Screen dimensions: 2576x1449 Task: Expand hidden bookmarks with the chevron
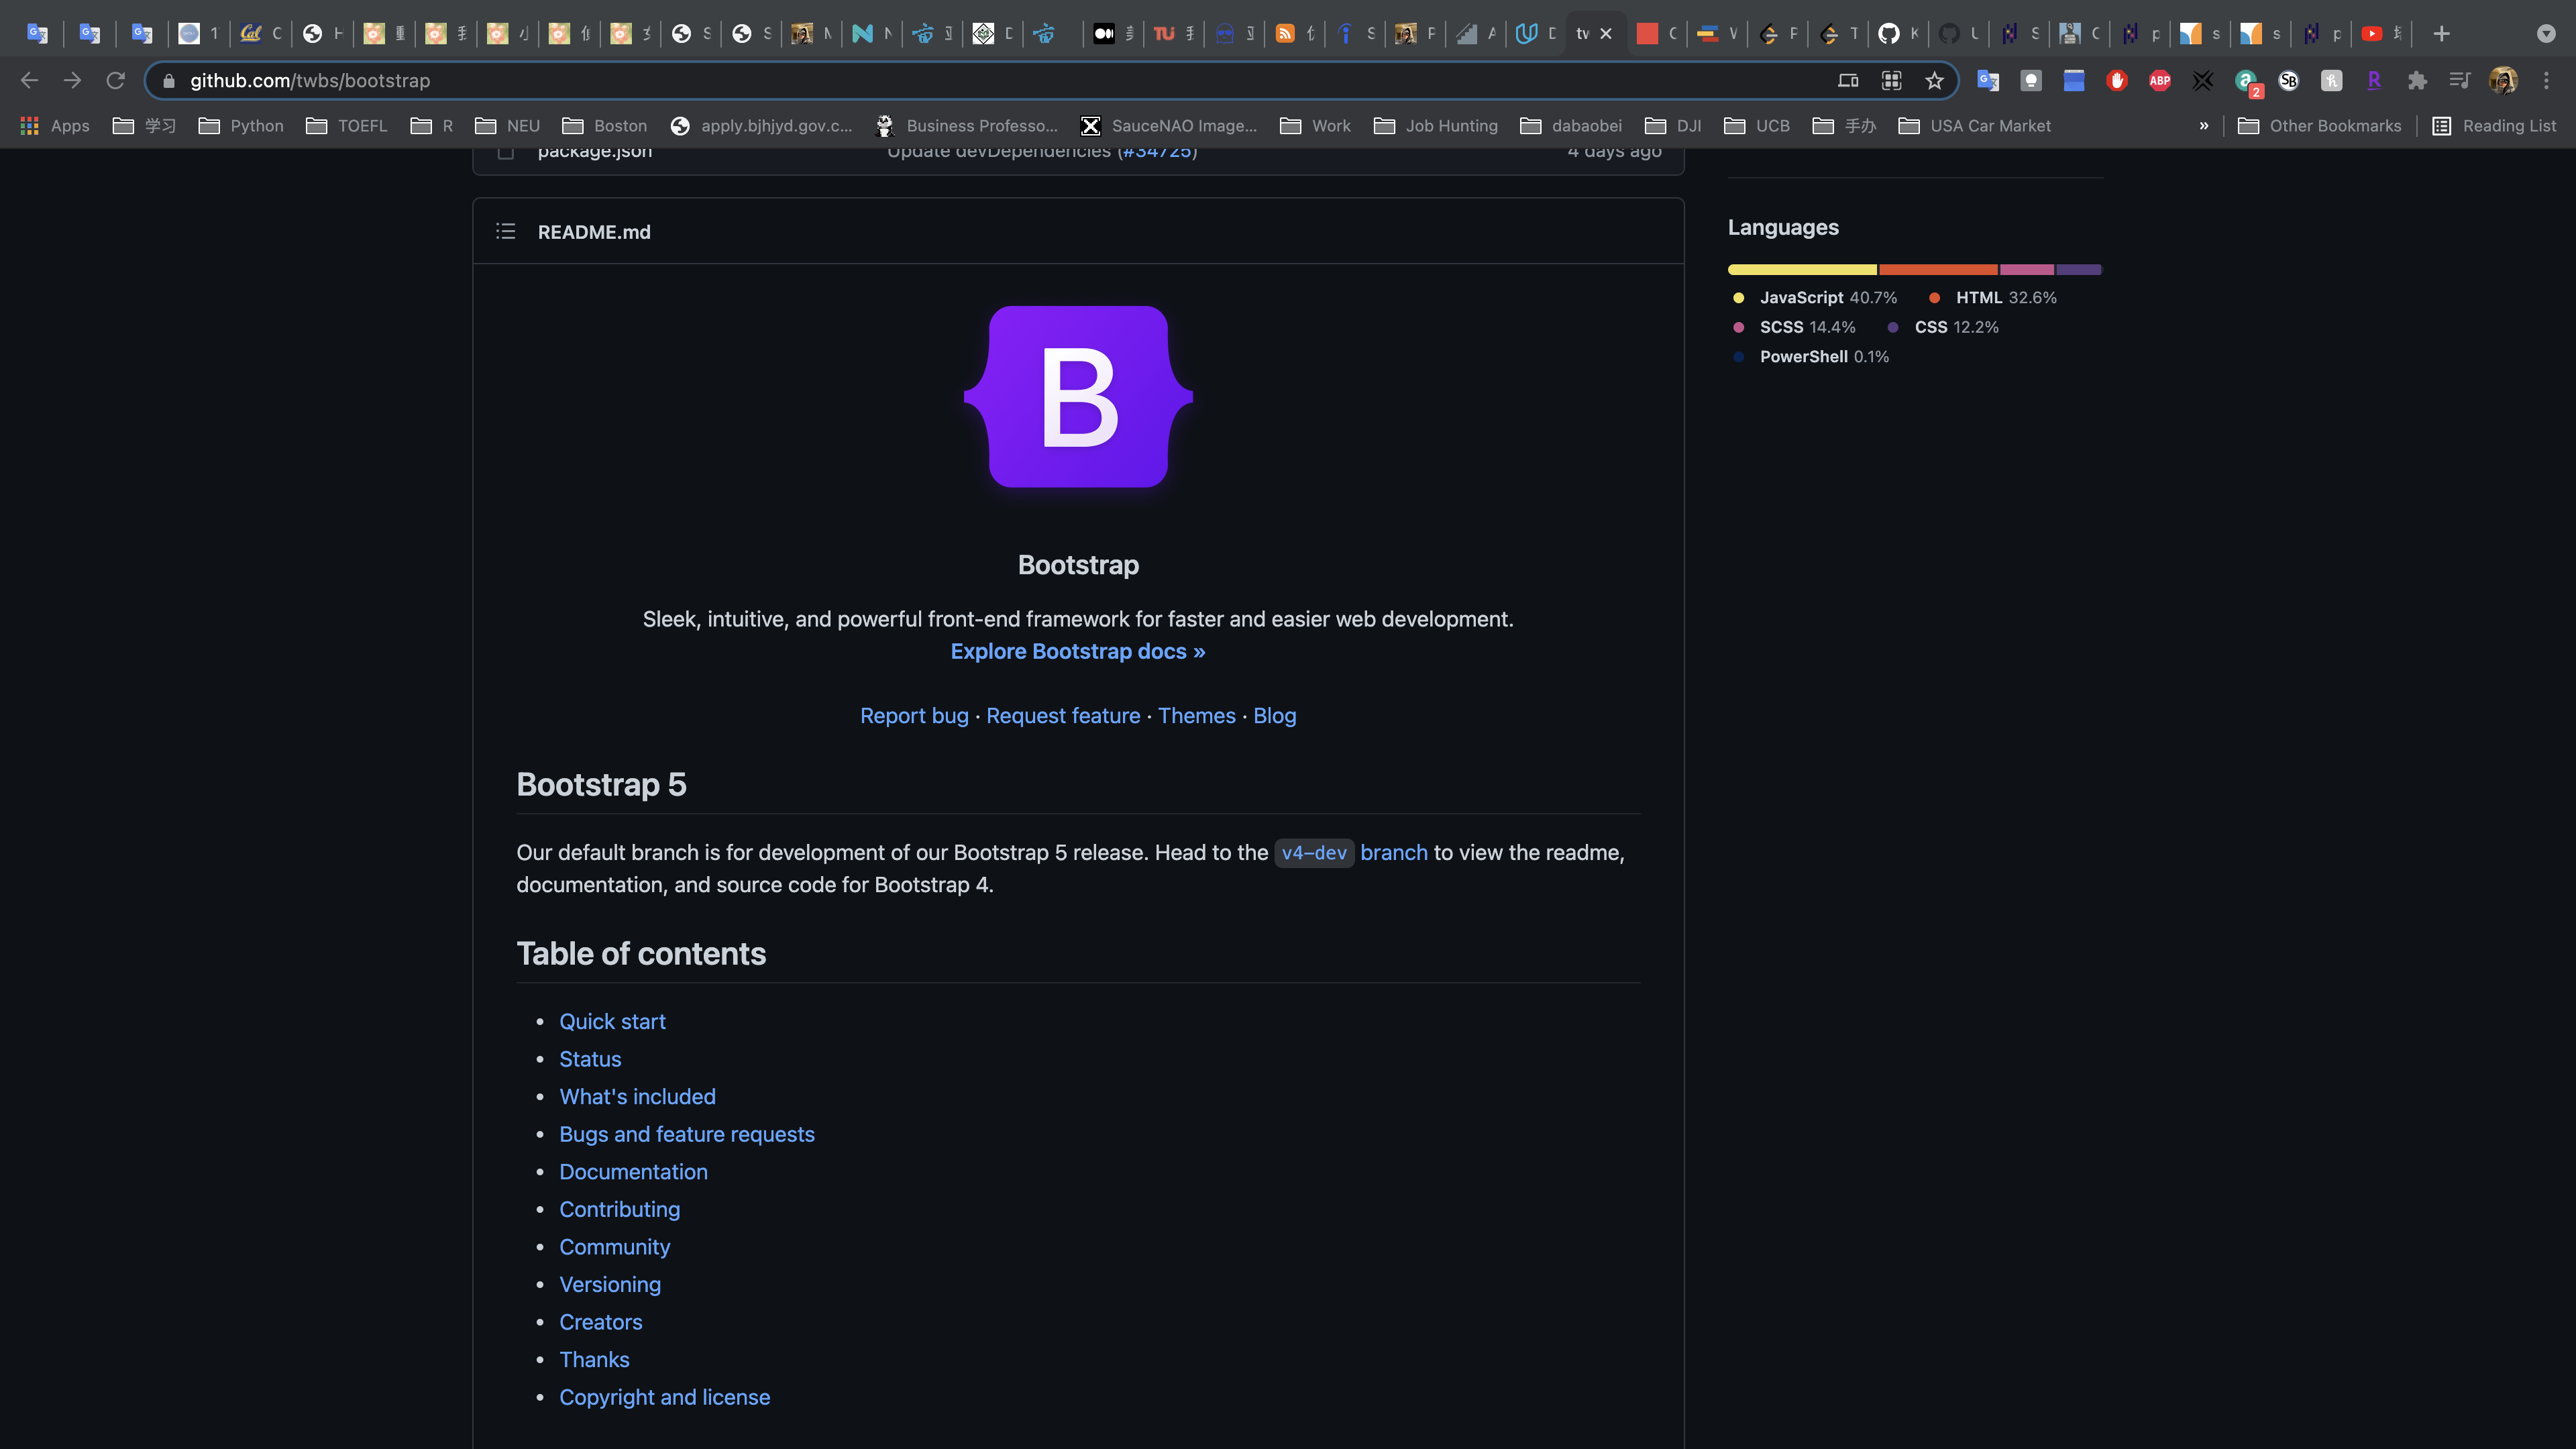[x=2204, y=126]
